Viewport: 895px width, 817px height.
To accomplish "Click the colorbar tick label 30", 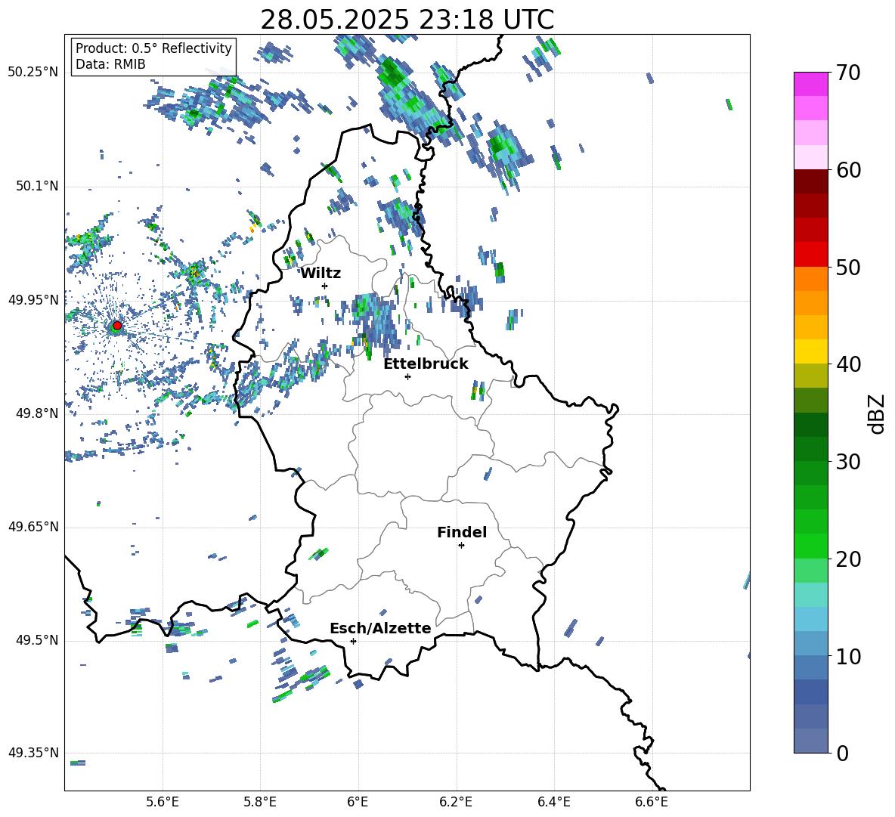I will [848, 462].
